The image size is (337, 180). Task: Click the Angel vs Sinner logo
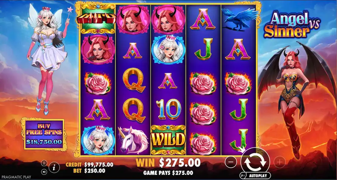[292, 25]
